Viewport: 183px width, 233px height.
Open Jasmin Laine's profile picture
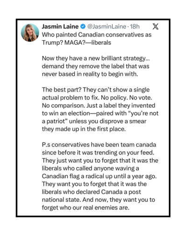[x=30, y=33]
